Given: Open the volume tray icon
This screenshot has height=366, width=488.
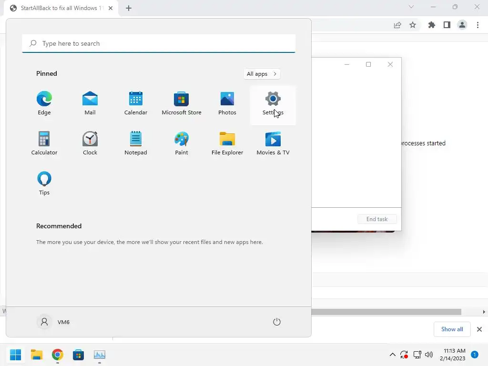Looking at the screenshot, I should [x=429, y=355].
